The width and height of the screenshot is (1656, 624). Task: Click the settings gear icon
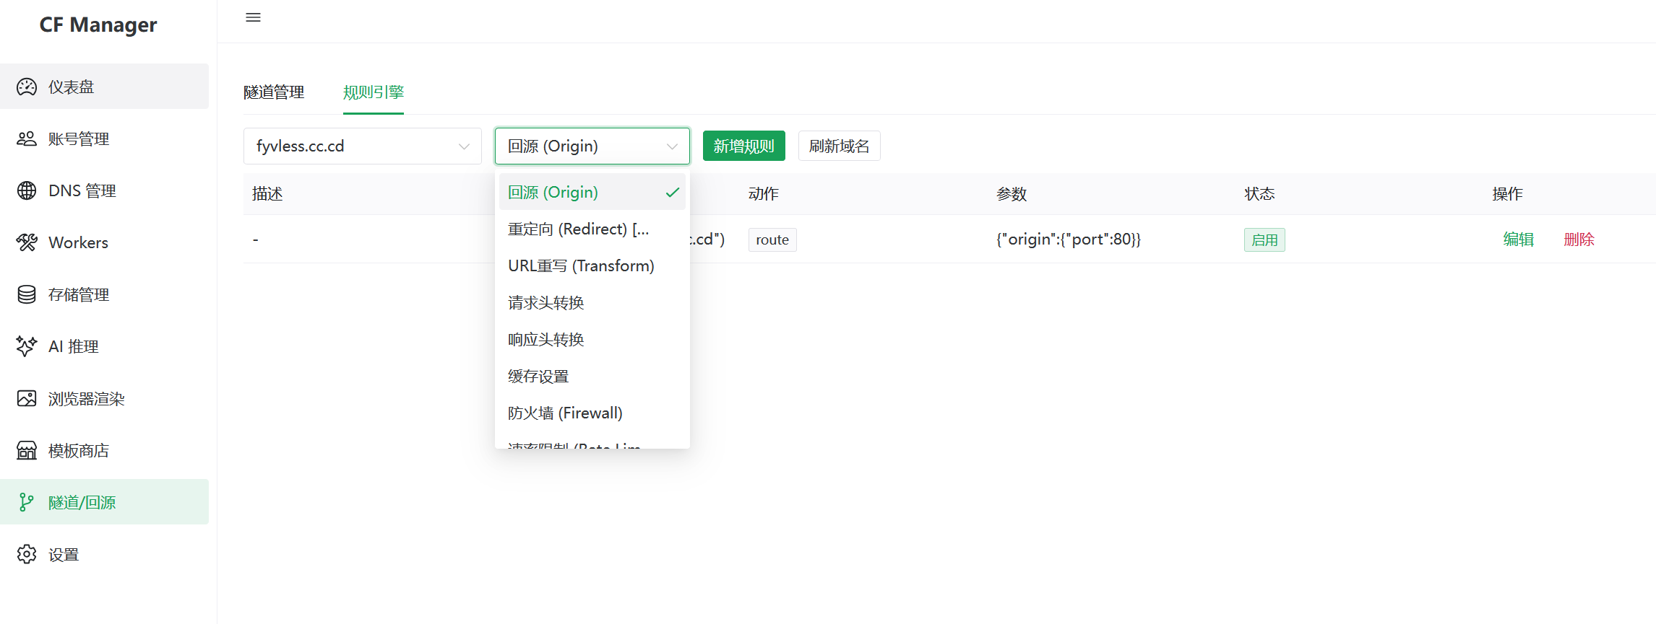[x=27, y=554]
